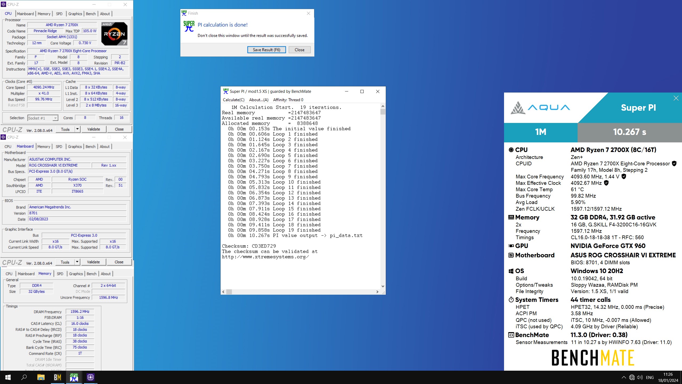Click the CPU-Z window title icon
This screenshot has height=384, width=682.
pos(3,4)
